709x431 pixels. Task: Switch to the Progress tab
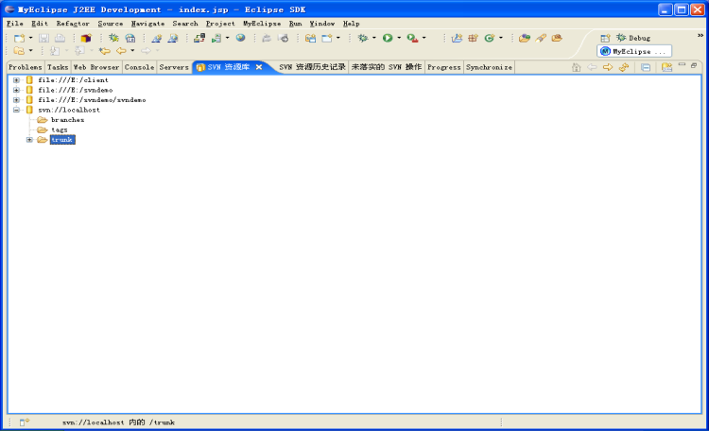pos(444,67)
